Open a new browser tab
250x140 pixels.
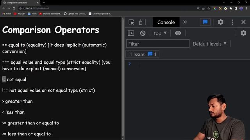tap(44, 3)
